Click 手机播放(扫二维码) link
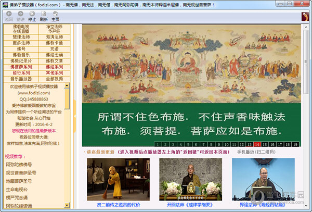 coord(256,152)
